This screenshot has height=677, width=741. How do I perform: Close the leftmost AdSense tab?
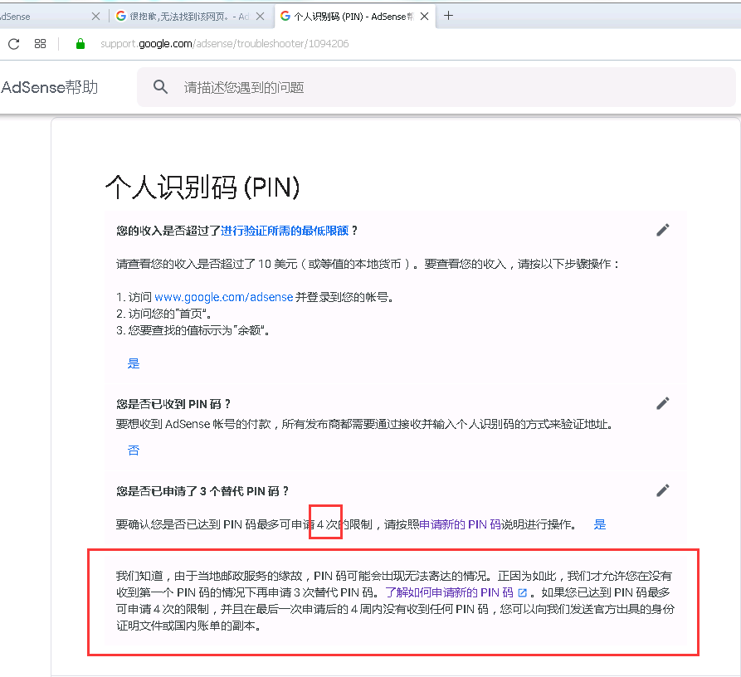pos(95,17)
